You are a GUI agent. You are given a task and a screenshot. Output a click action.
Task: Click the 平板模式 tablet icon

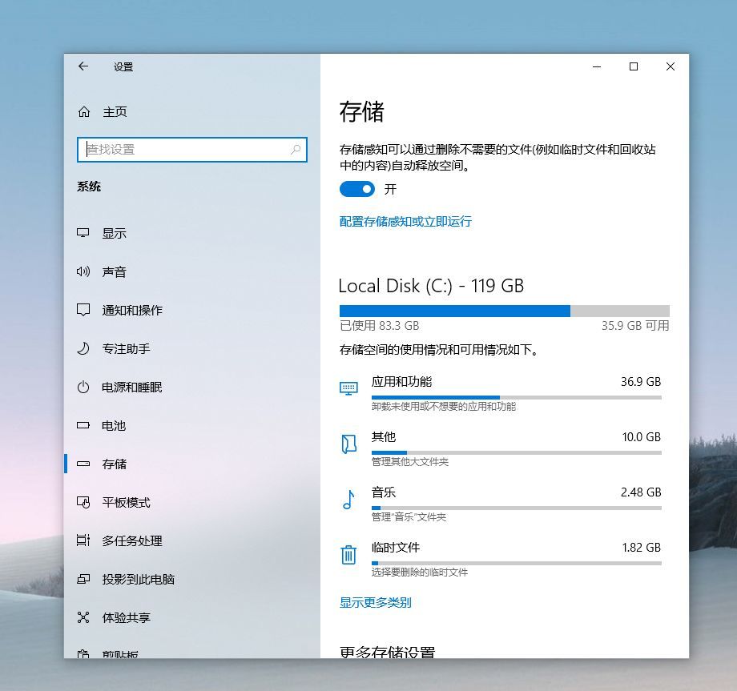[83, 502]
